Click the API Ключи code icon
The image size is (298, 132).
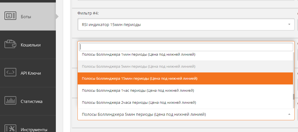(10, 72)
